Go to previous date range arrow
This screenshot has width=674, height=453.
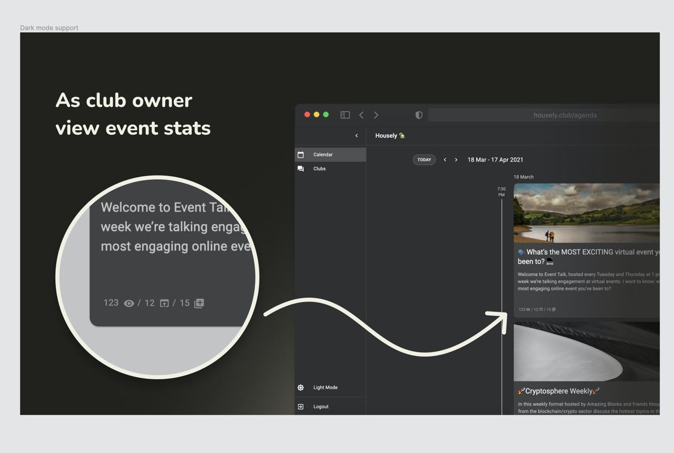445,160
